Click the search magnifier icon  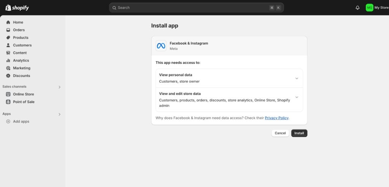point(114,8)
